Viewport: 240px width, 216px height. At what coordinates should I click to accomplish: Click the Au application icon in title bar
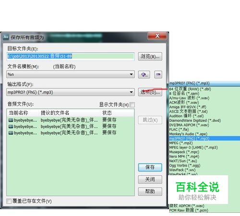point(6,37)
